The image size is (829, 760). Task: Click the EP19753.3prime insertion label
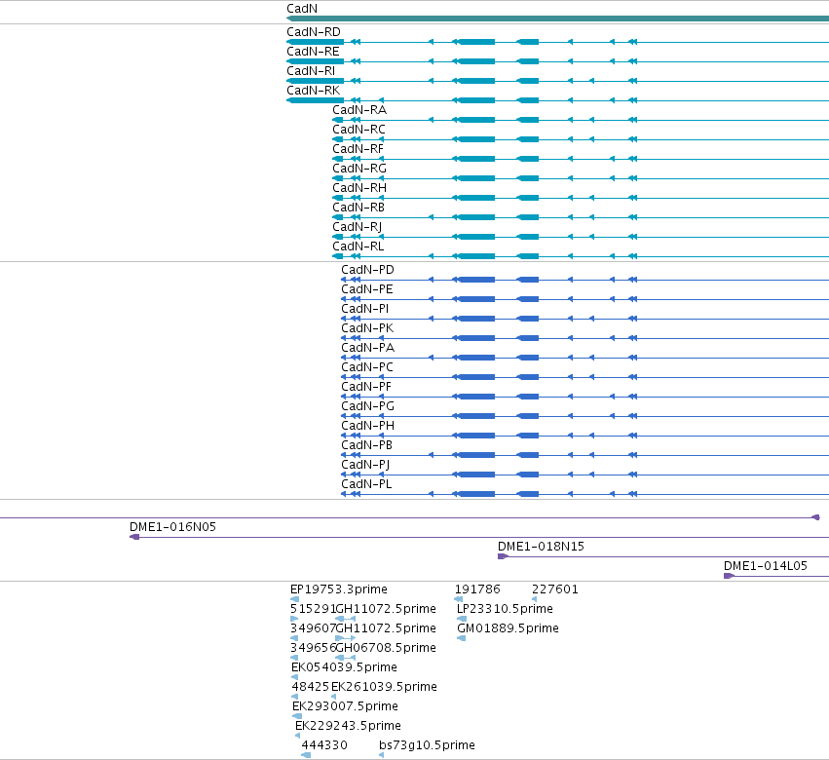click(339, 589)
